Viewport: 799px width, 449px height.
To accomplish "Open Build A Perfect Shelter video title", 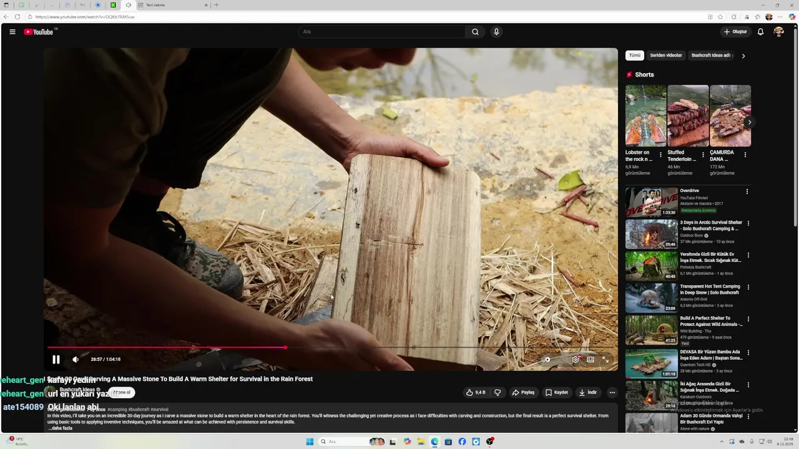I will [711, 321].
